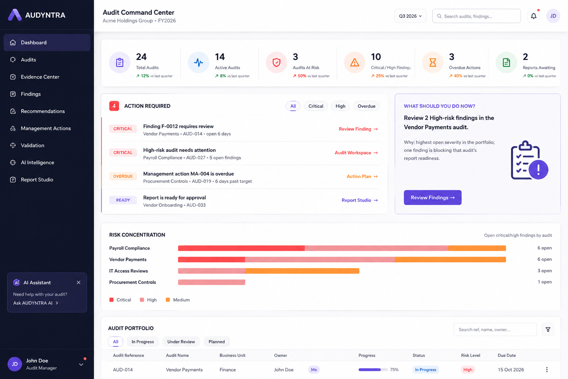Click the Vendor Payments progress bar at 75%
Screen dimensions: 568x379
coord(373,370)
